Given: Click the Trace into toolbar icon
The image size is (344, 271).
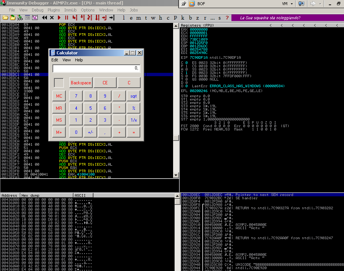Looking at the screenshot, I should [90, 18].
